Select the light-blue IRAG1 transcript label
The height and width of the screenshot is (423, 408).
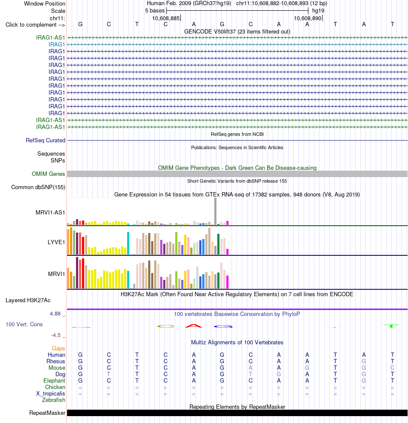[57, 45]
